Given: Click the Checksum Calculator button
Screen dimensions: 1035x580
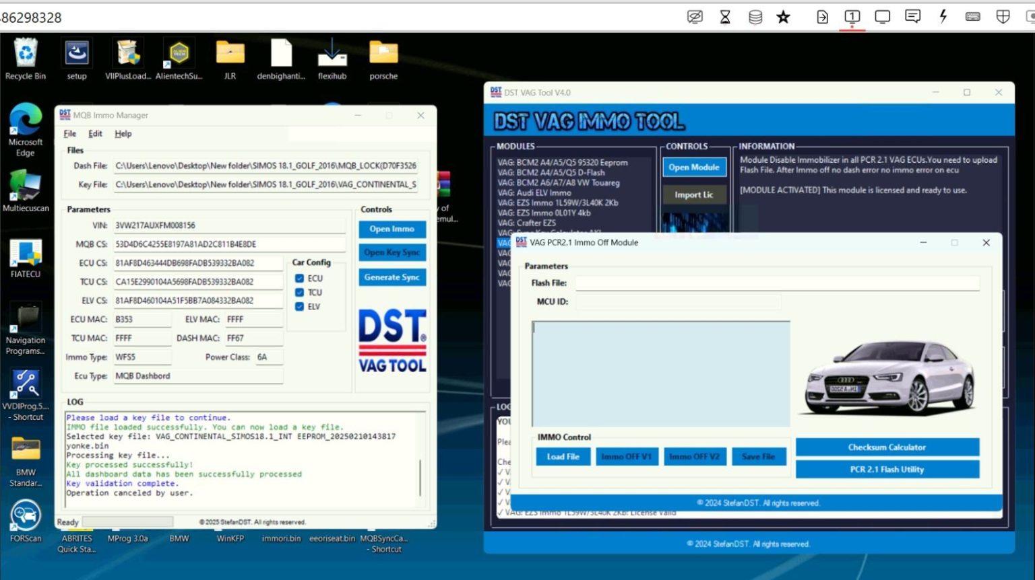Looking at the screenshot, I should pos(887,447).
